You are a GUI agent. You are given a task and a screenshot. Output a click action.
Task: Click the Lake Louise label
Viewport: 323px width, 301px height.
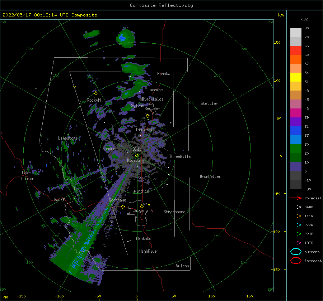pos(28,176)
